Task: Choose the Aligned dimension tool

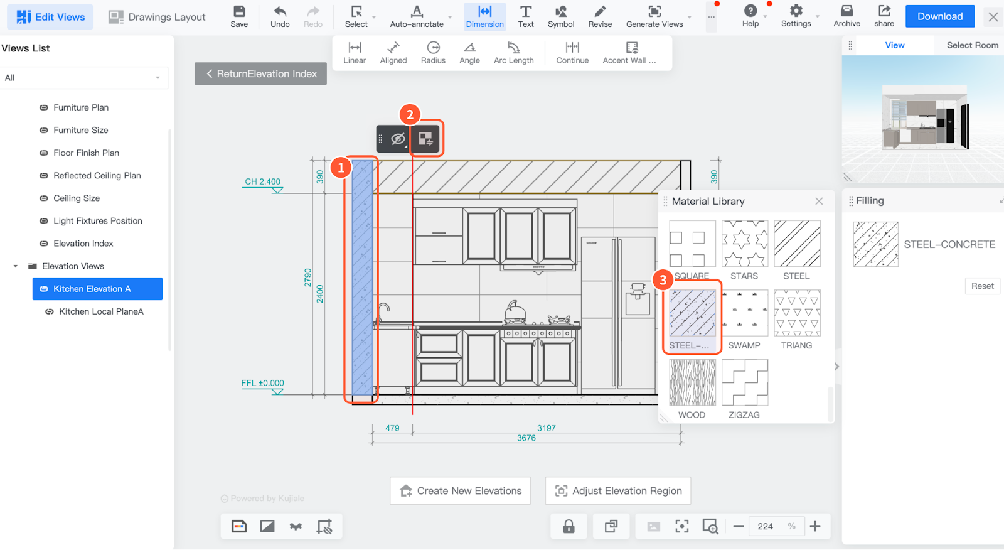Action: [x=393, y=53]
